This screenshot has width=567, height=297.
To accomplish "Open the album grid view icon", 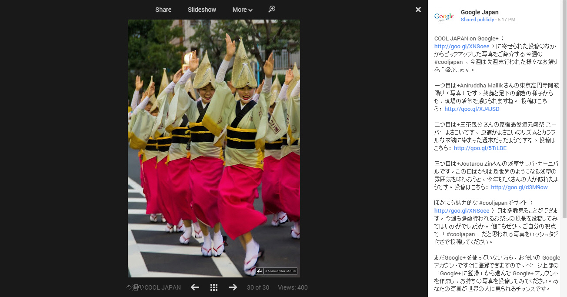I will pyautogui.click(x=213, y=287).
